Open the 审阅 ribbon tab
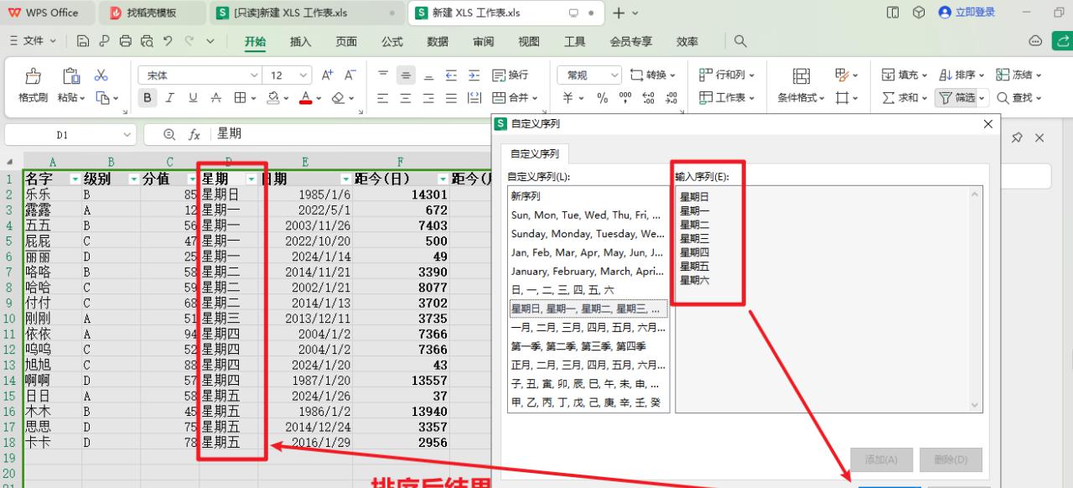 pos(483,41)
